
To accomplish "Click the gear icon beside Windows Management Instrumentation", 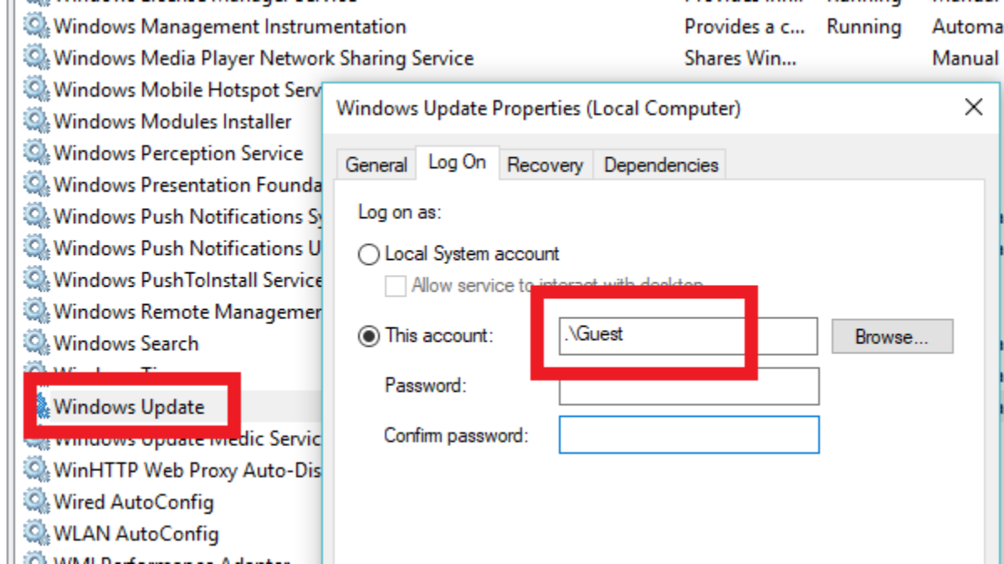I will point(36,27).
